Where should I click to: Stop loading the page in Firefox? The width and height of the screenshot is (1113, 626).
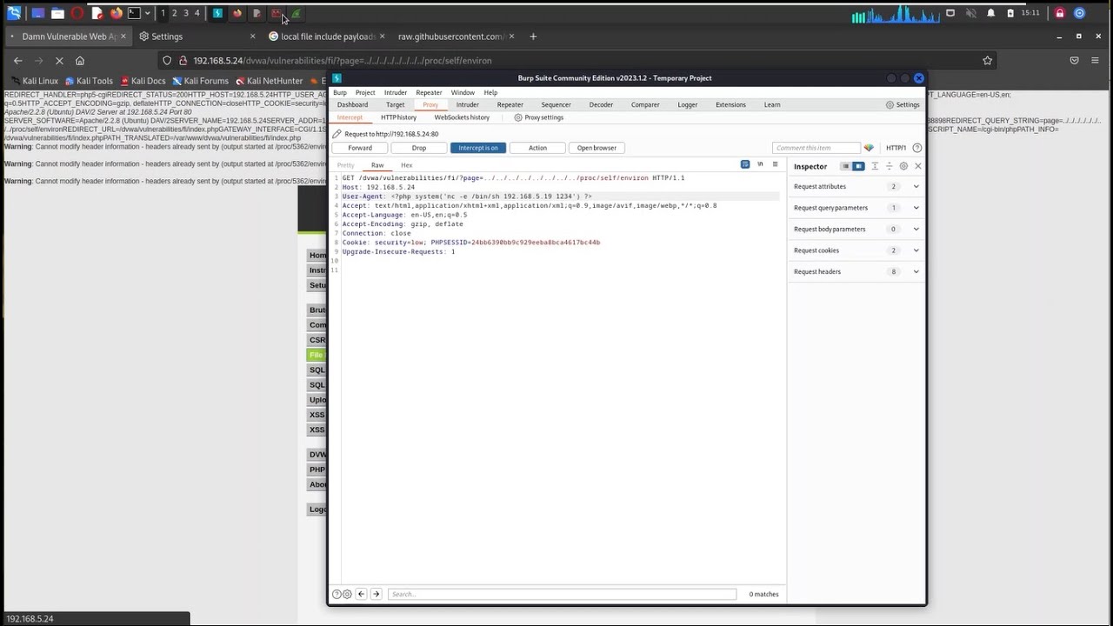[x=59, y=61]
